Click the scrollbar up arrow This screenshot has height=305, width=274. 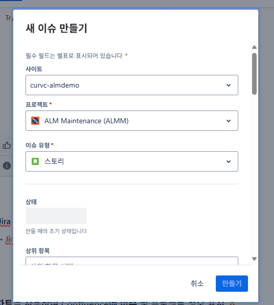[254, 47]
